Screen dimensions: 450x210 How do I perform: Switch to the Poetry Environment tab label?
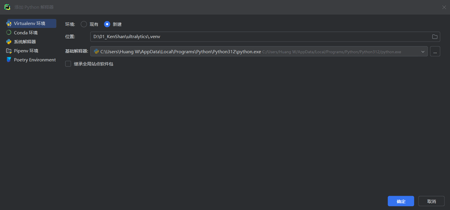click(x=35, y=60)
